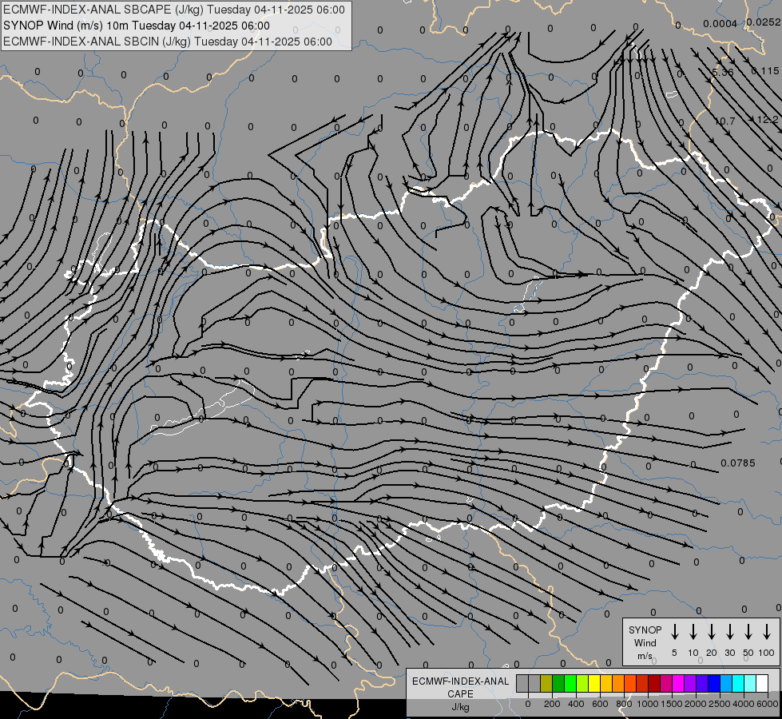Click the 20 m/s wind arrow in legend
Screen dimensions: 782x719
click(x=712, y=632)
